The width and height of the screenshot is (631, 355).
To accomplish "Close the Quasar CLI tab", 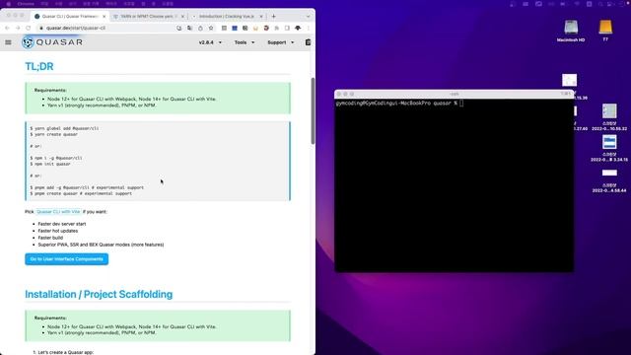I will (105, 16).
